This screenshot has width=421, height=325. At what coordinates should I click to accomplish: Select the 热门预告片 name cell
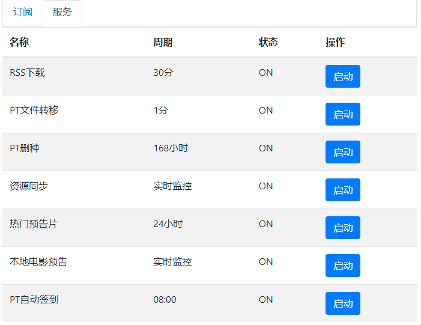pos(34,224)
